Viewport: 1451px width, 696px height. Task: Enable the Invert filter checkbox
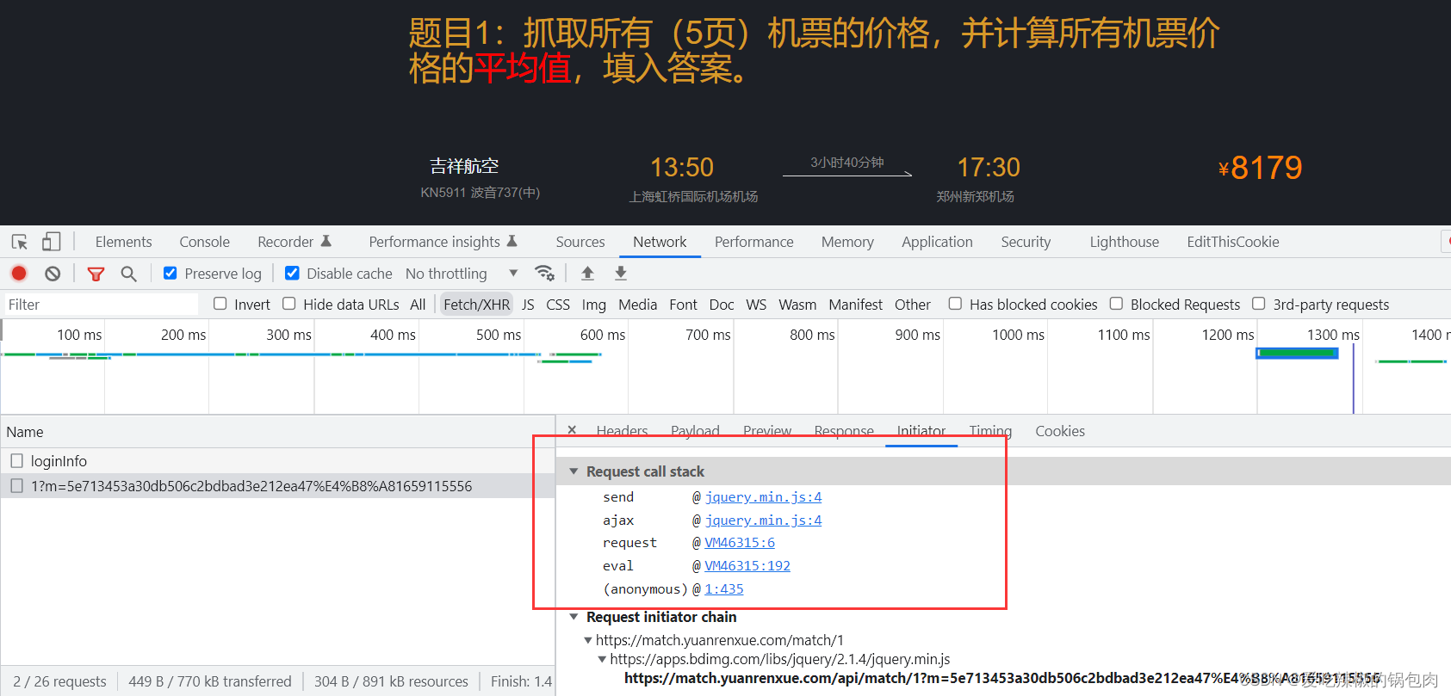pos(220,303)
